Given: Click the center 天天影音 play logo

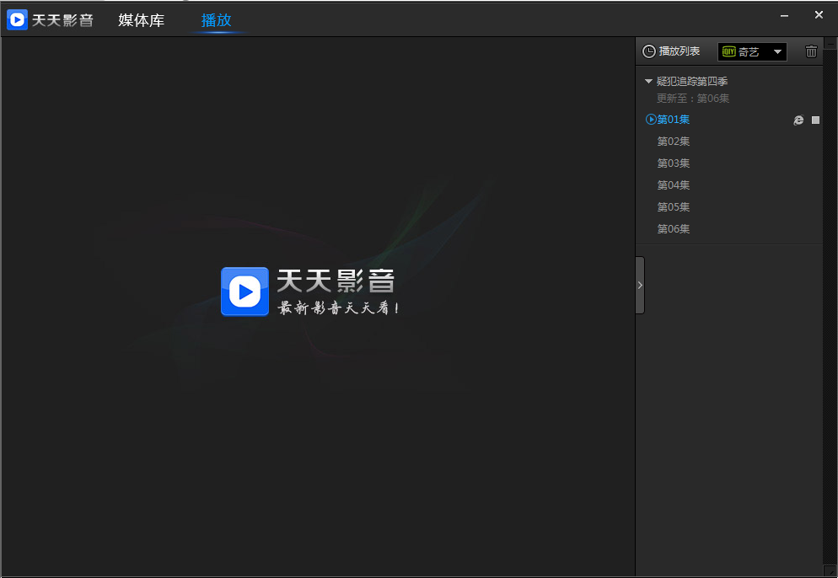Looking at the screenshot, I should pos(244,292).
